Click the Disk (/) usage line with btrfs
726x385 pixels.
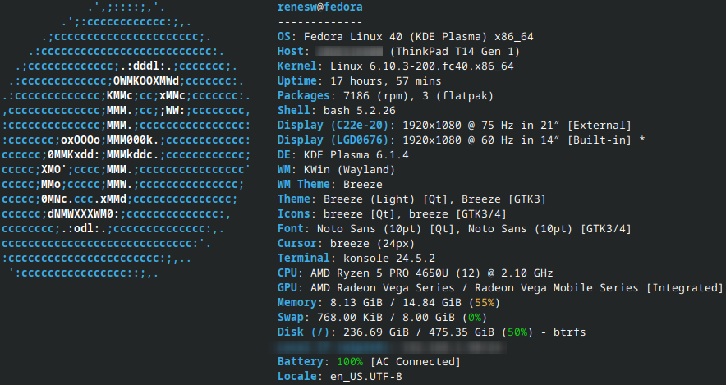[x=431, y=332]
